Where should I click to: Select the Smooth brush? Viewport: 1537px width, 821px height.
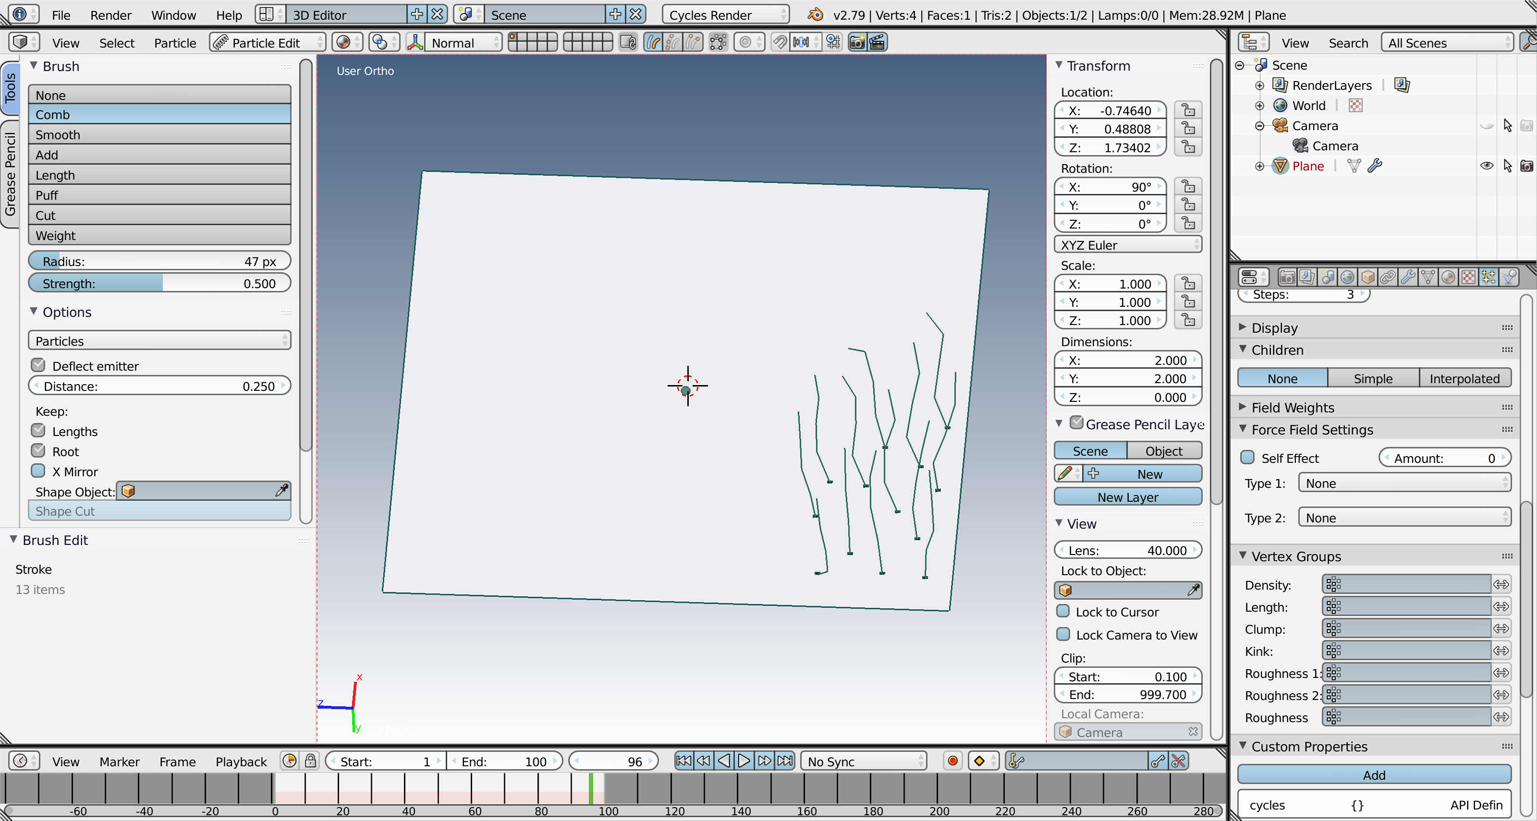click(x=159, y=135)
